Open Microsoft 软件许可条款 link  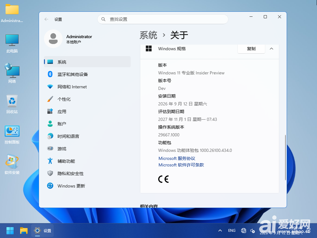pos(181,165)
